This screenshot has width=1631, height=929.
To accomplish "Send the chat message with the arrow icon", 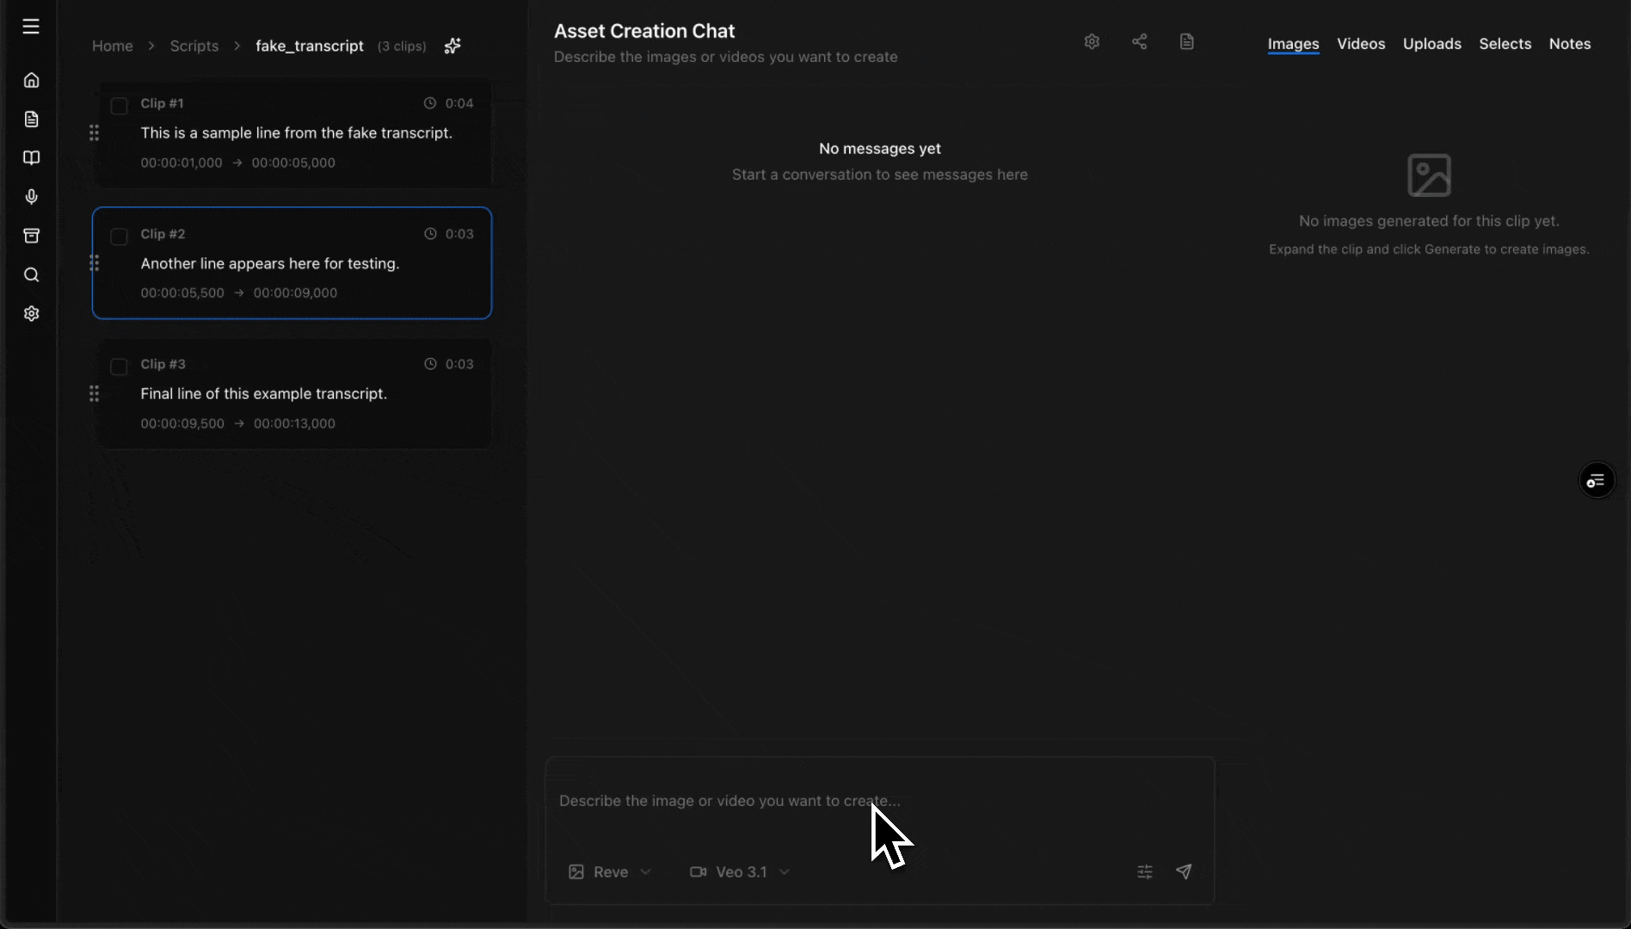I will [x=1183, y=871].
